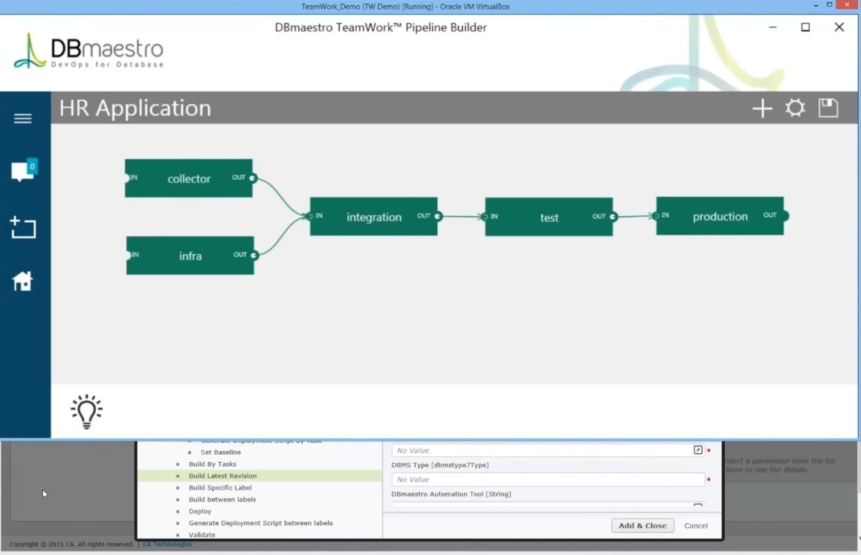The height and width of the screenshot is (555, 861).
Task: Click the Cancel link in the dialog
Action: tap(696, 526)
